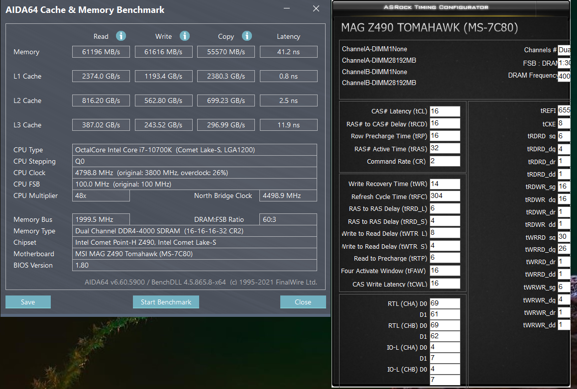The image size is (577, 389).
Task: Select the Memory Write 61616 MB/s value
Action: [x=163, y=52]
